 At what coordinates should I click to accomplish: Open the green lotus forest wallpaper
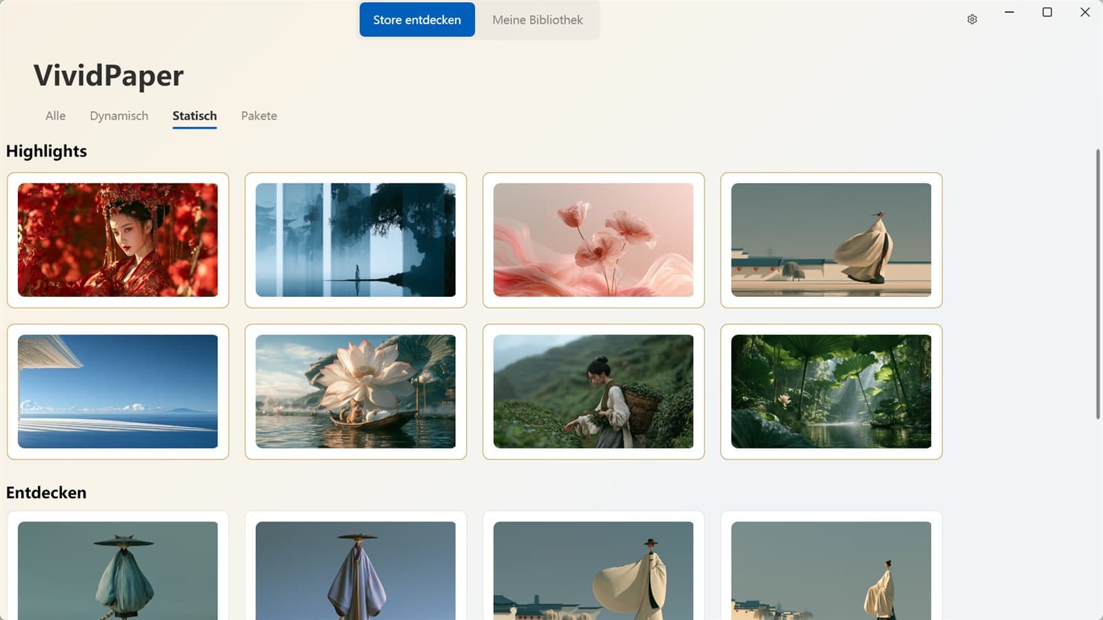pos(831,391)
